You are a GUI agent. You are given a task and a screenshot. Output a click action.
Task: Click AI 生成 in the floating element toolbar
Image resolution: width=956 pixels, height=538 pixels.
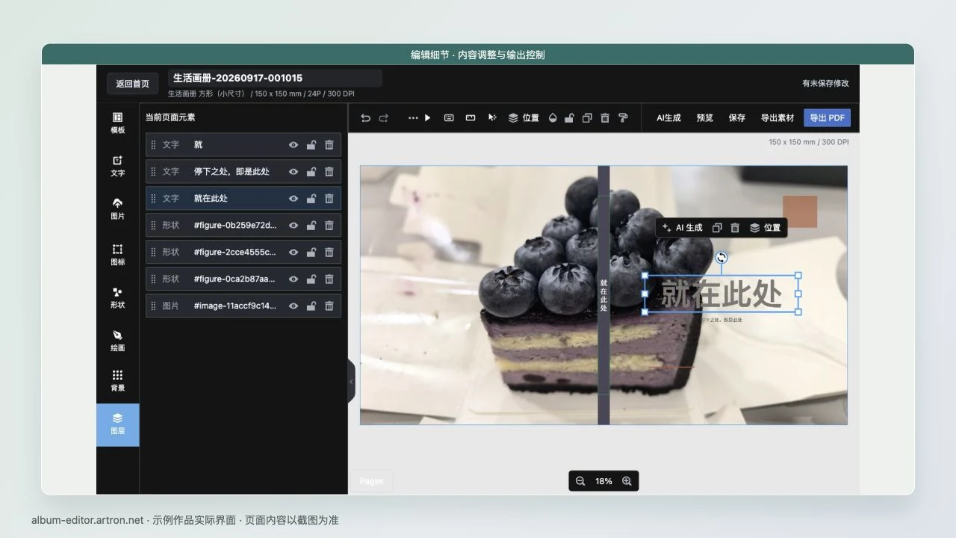(x=683, y=228)
